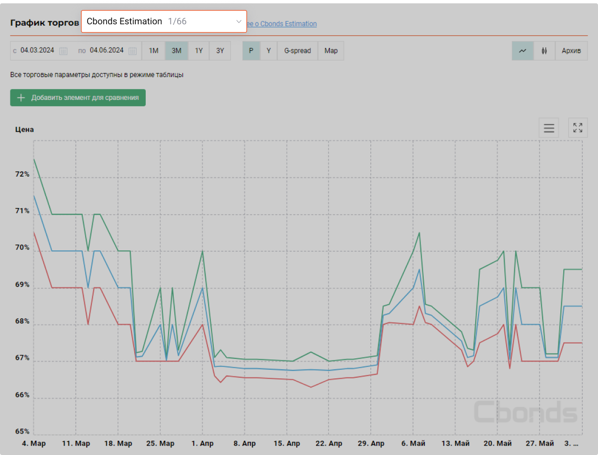Click the Цена chart title
This screenshot has width=598, height=455.
(x=24, y=129)
